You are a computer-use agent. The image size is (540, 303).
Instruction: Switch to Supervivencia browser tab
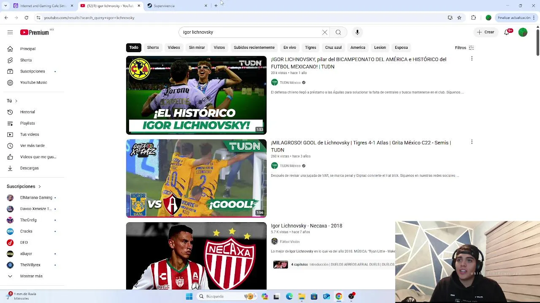click(x=177, y=5)
